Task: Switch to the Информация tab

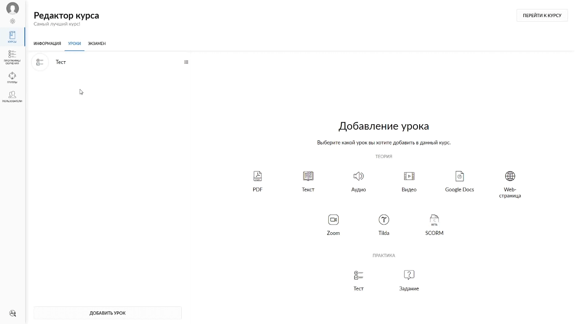Action: click(47, 44)
